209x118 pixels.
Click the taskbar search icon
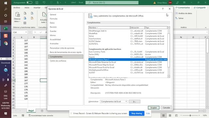pos(6,9)
